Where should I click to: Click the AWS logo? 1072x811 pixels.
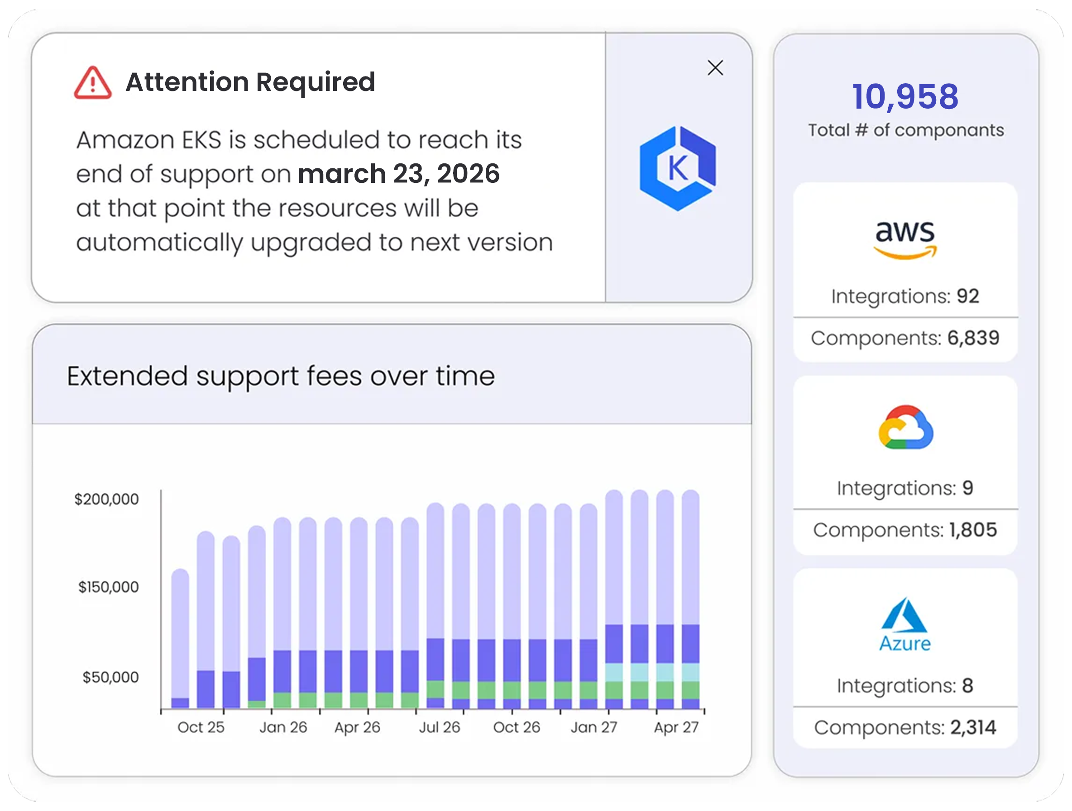click(905, 239)
